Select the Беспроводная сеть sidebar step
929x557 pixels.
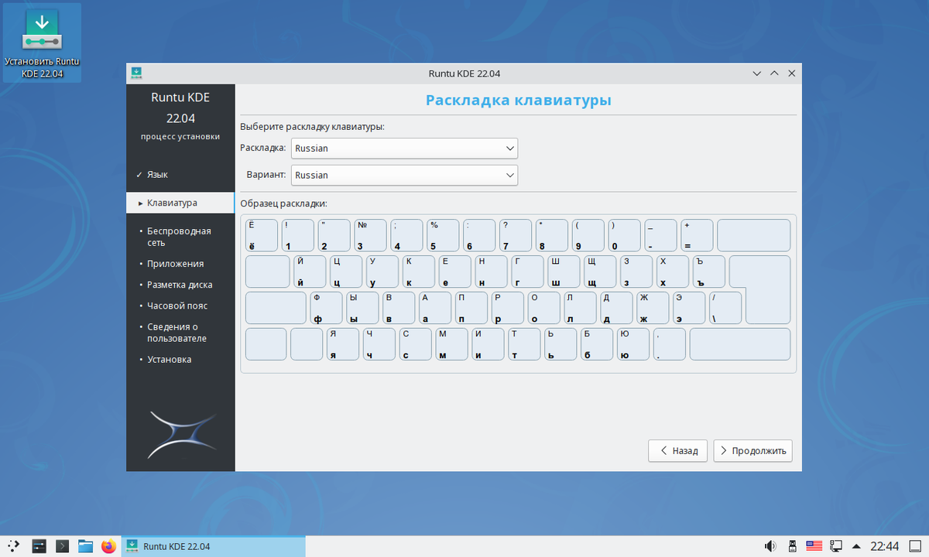[180, 237]
